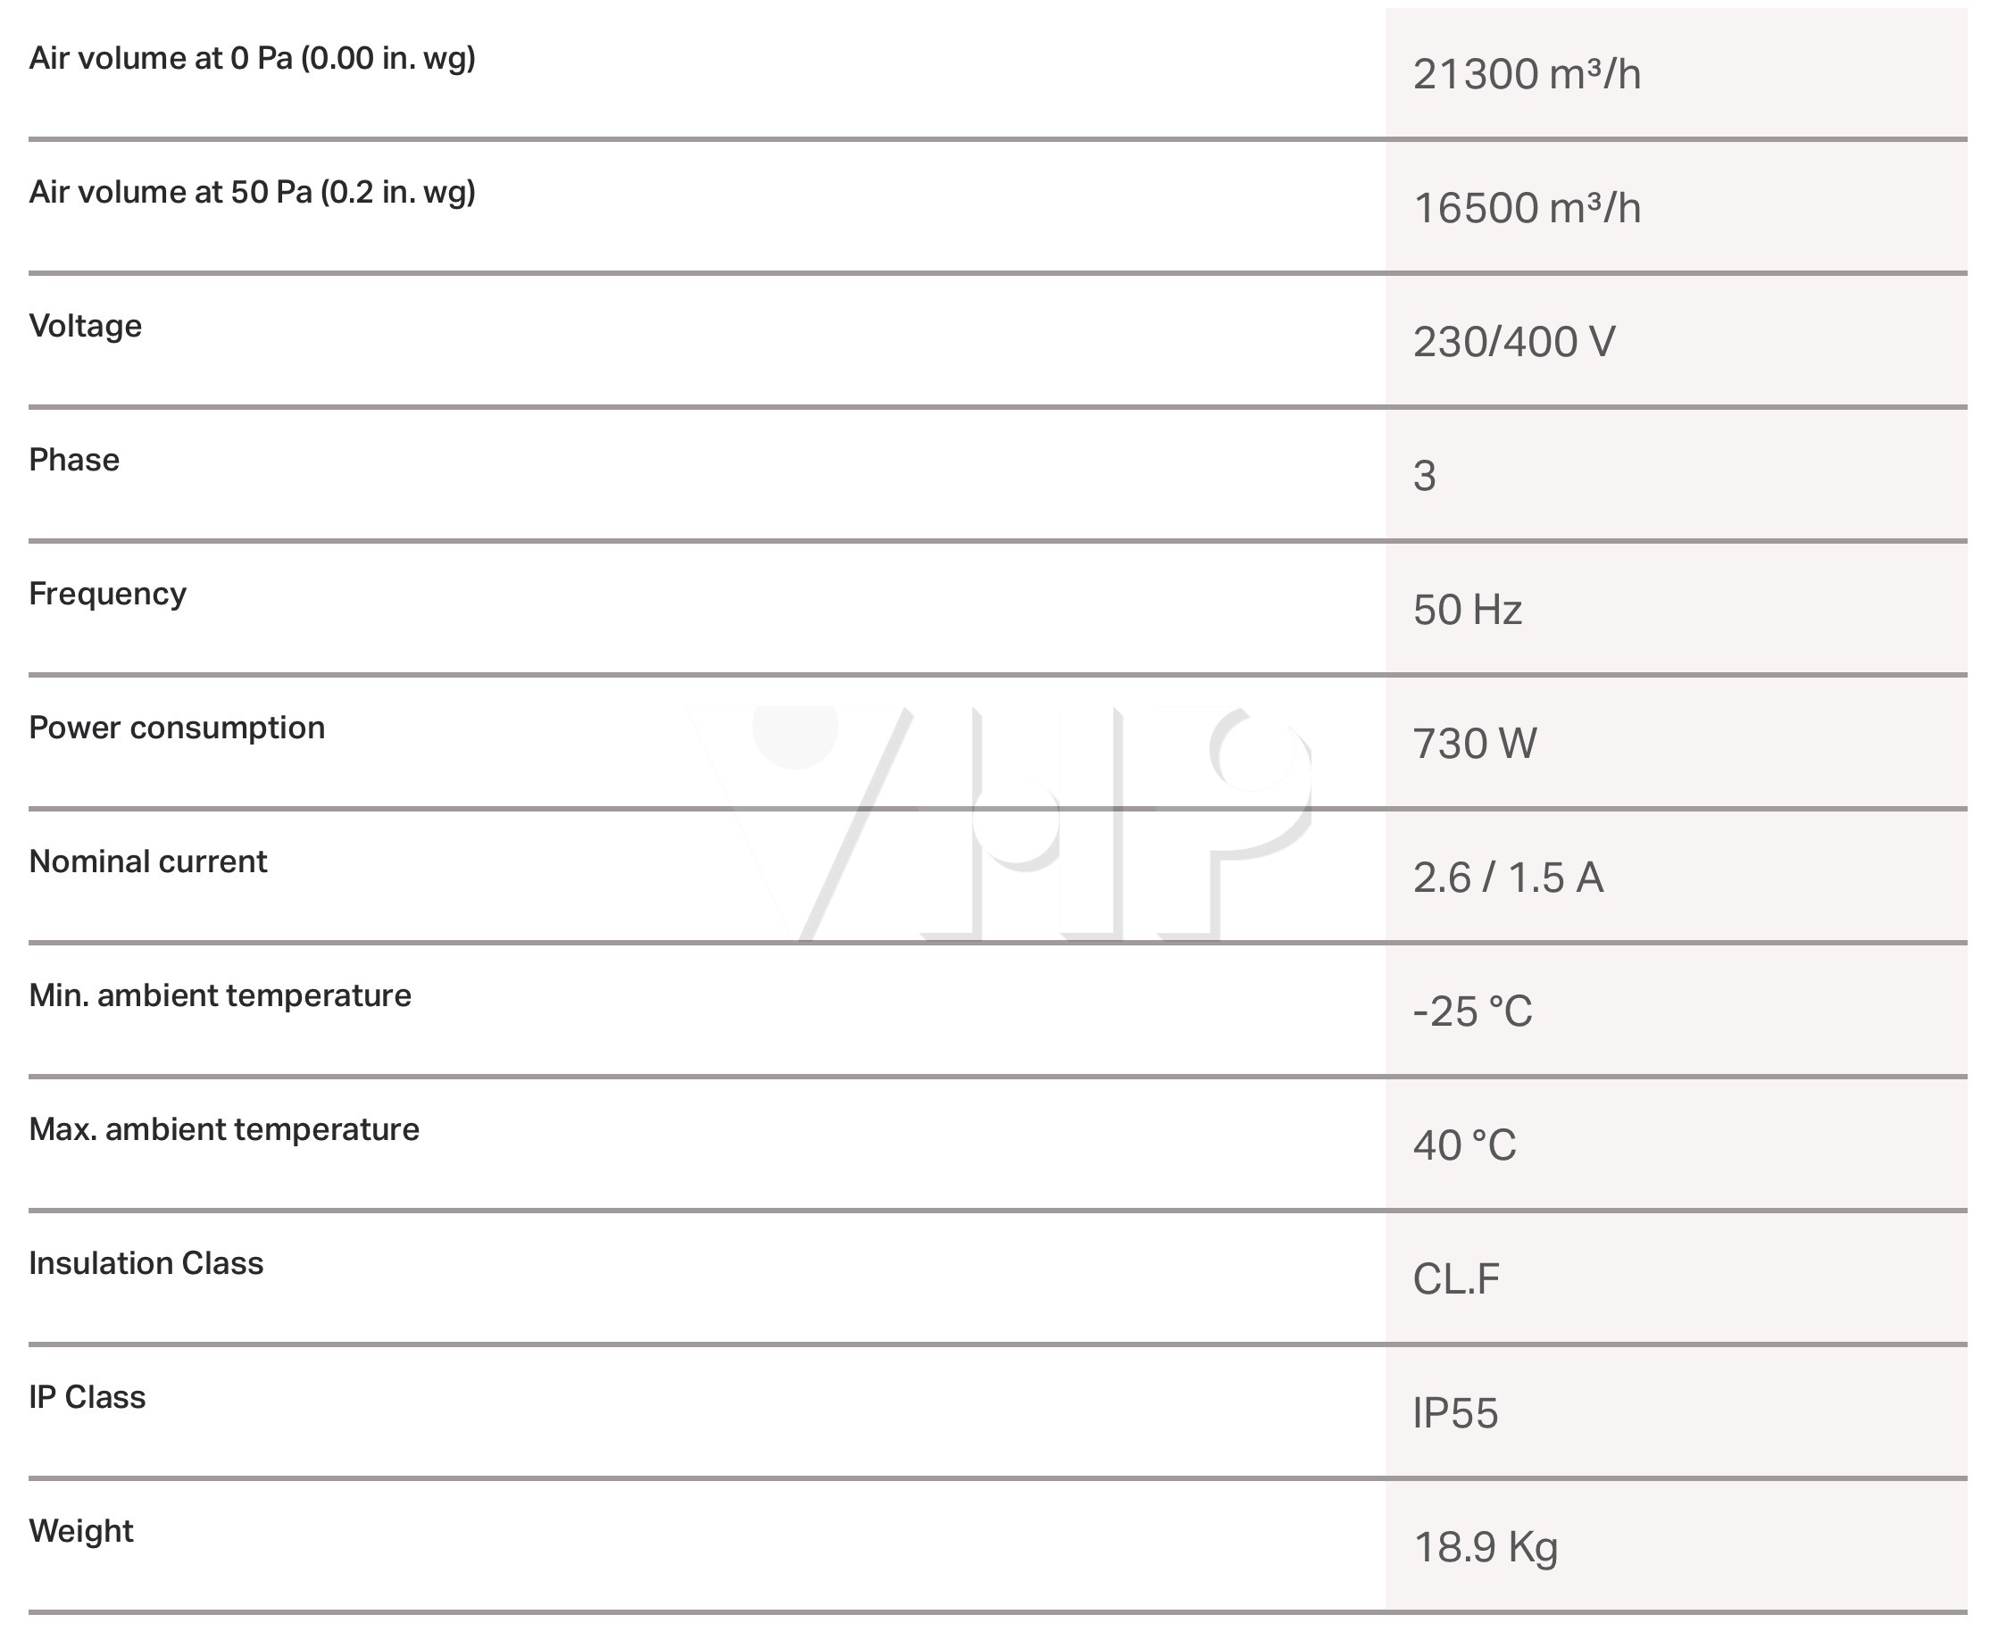This screenshot has width=1998, height=1648.
Task: Click the VHP watermark logo
Action: (998, 824)
